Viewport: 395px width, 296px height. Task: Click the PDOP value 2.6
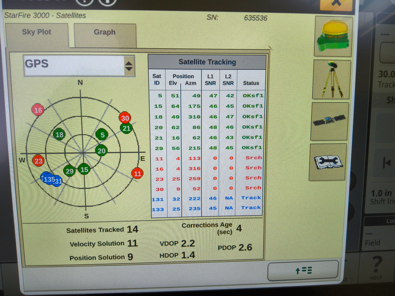point(245,247)
